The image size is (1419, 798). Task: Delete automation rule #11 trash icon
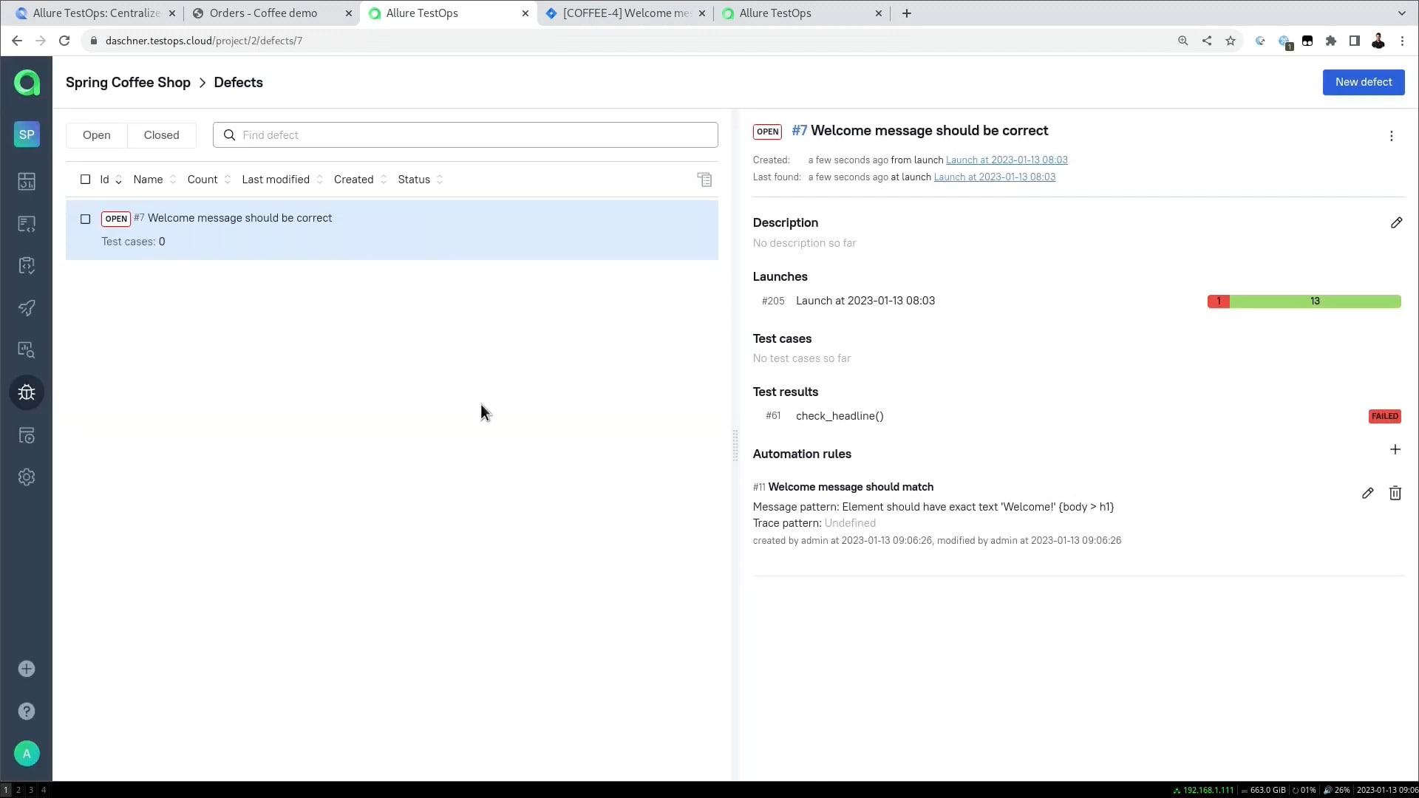pos(1395,493)
